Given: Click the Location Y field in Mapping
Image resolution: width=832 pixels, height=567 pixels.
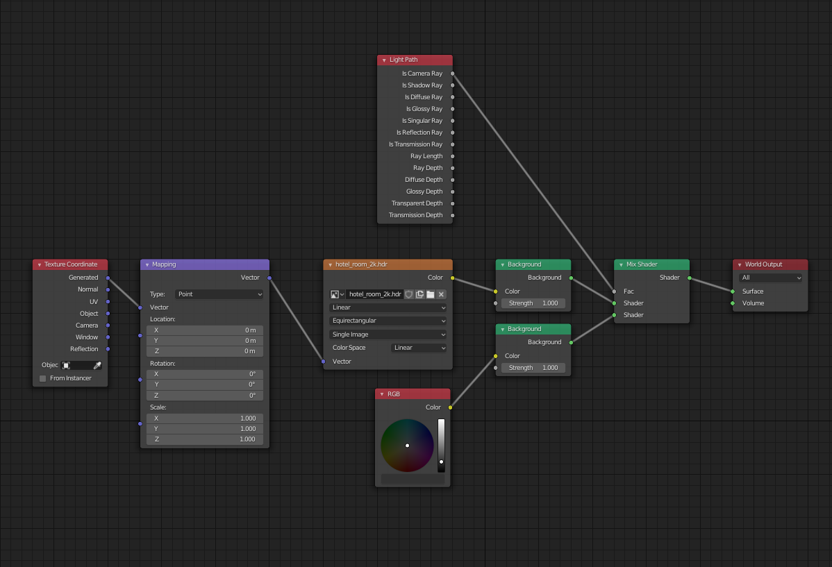Looking at the screenshot, I should (205, 341).
